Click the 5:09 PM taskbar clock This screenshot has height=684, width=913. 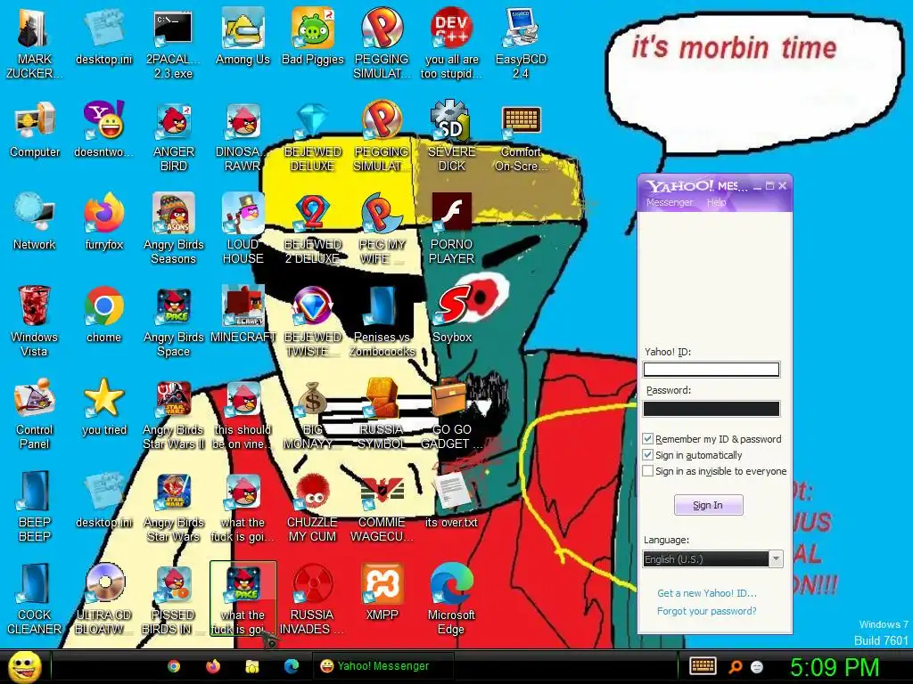pyautogui.click(x=835, y=667)
